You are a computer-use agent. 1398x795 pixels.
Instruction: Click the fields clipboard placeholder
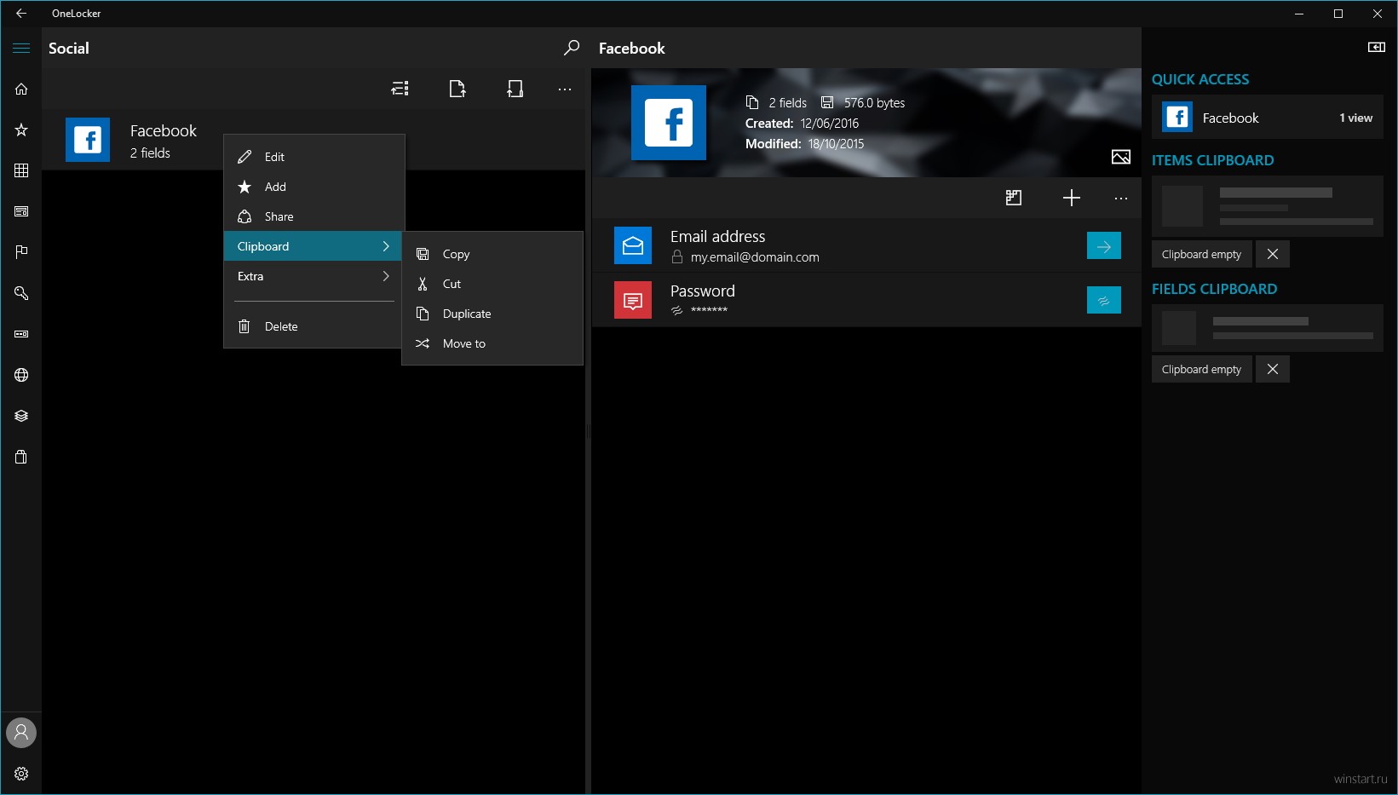tap(1268, 328)
